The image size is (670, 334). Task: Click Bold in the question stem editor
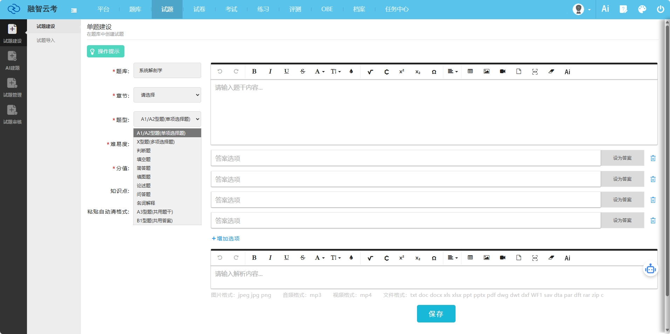point(254,71)
